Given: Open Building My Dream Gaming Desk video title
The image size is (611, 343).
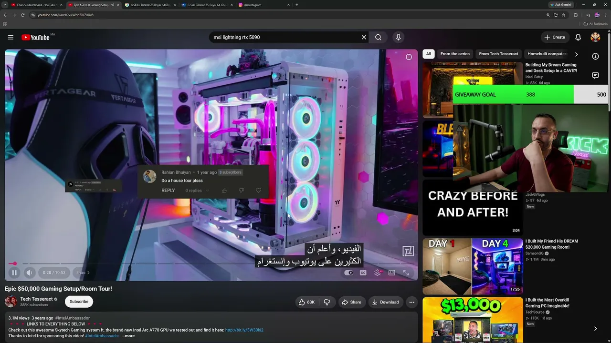Looking at the screenshot, I should pyautogui.click(x=551, y=68).
